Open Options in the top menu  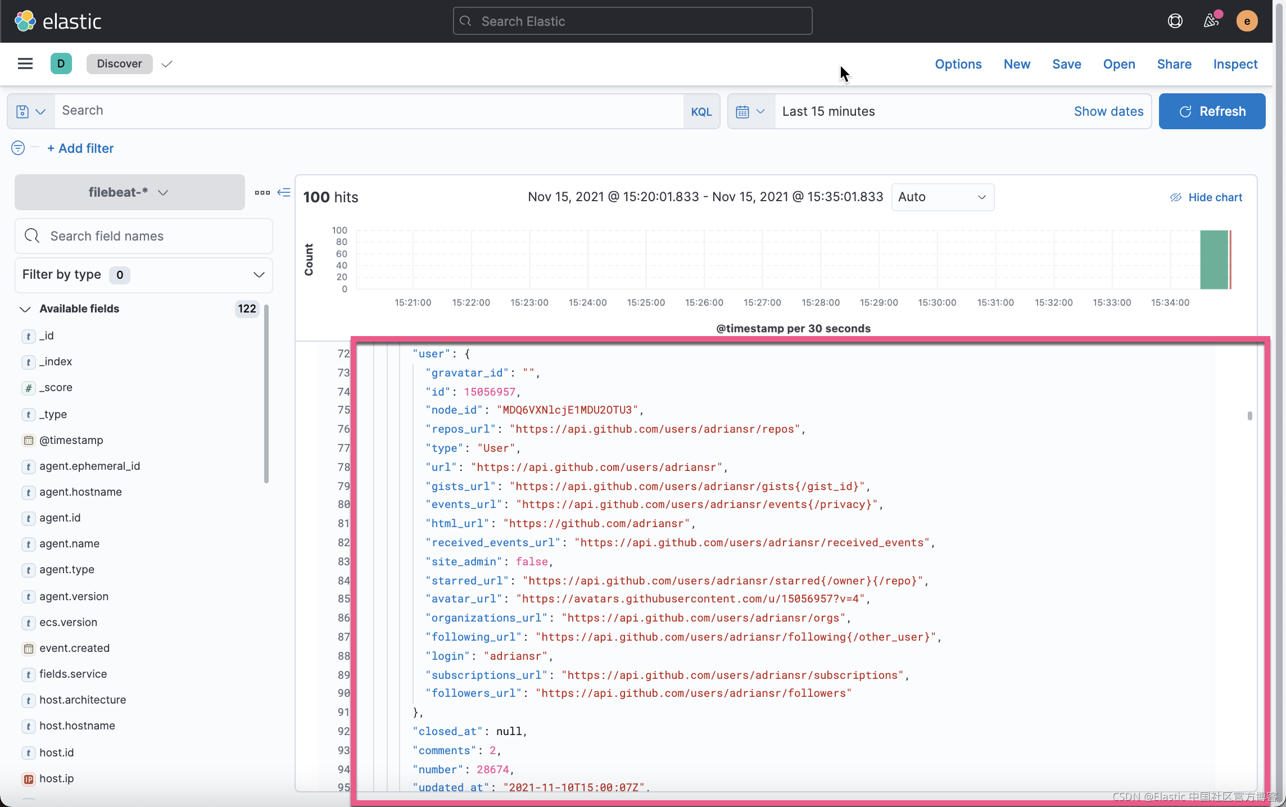[x=958, y=64]
